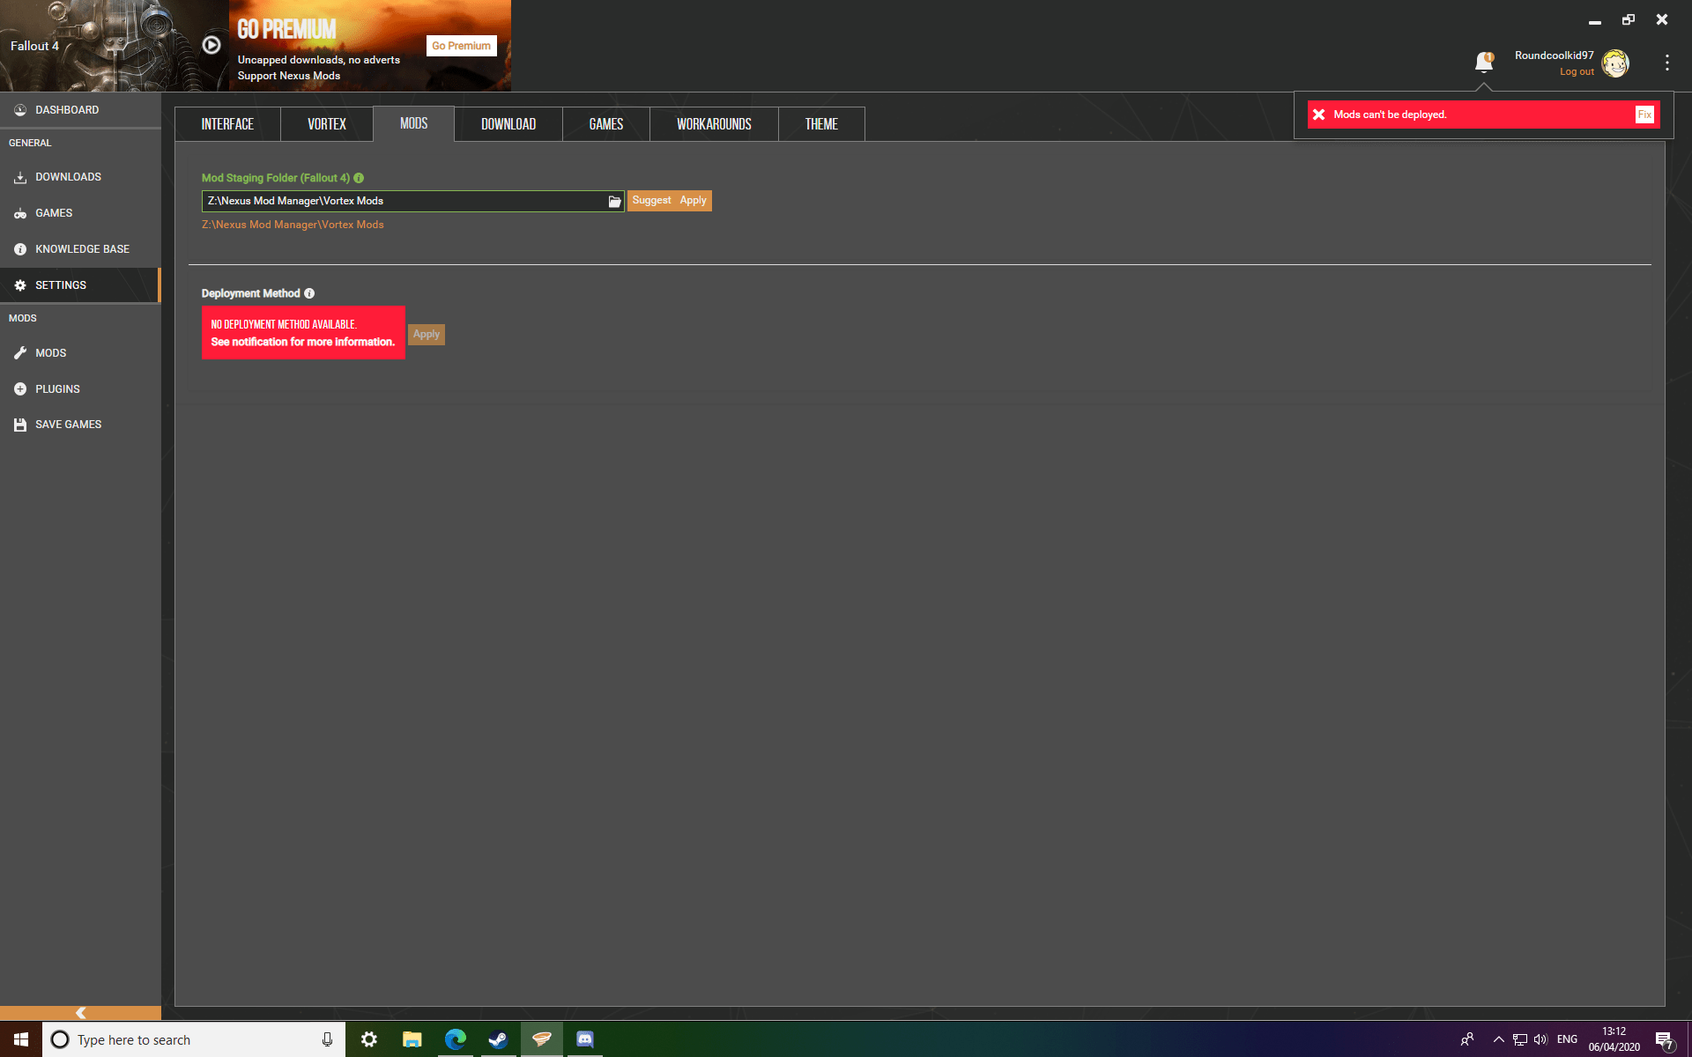Click Fix on the deployment error notification
The height and width of the screenshot is (1057, 1692).
click(1644, 115)
